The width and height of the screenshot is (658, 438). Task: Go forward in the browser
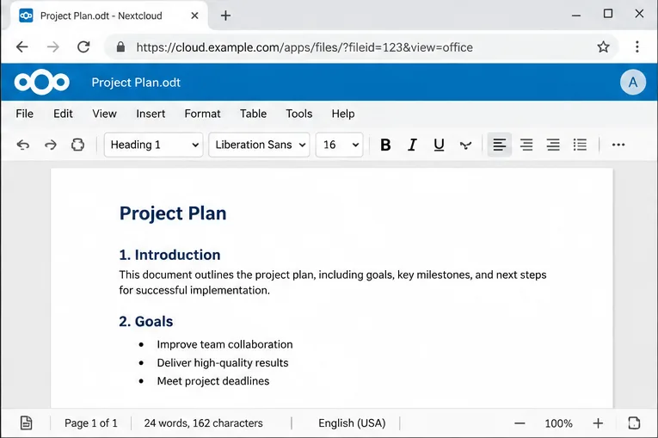click(52, 47)
